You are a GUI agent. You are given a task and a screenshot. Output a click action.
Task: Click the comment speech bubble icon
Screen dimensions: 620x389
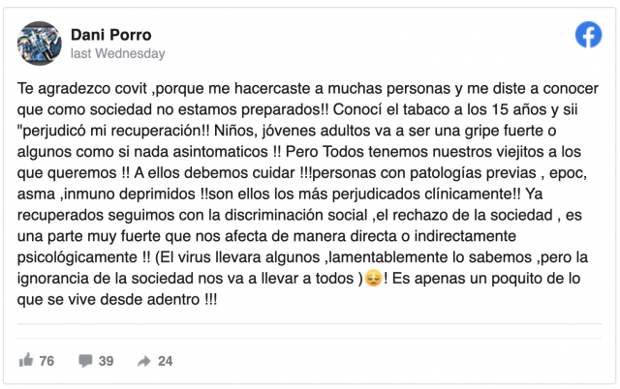pyautogui.click(x=85, y=361)
